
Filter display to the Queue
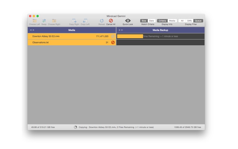pyautogui.click(x=198, y=21)
